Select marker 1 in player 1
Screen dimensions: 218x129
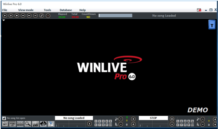pyautogui.click(x=96, y=121)
